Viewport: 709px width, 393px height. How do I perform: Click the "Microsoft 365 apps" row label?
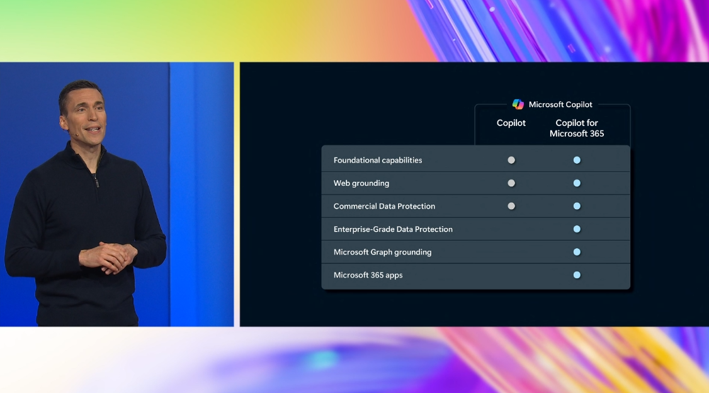tap(368, 275)
